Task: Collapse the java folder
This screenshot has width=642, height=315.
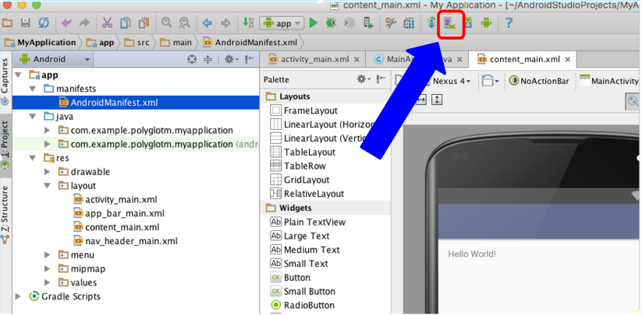Action: pyautogui.click(x=33, y=117)
